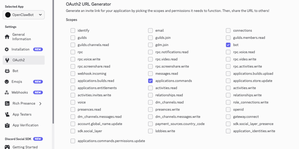Disable the applications.commands scope
The image size is (299, 149).
(150, 81)
